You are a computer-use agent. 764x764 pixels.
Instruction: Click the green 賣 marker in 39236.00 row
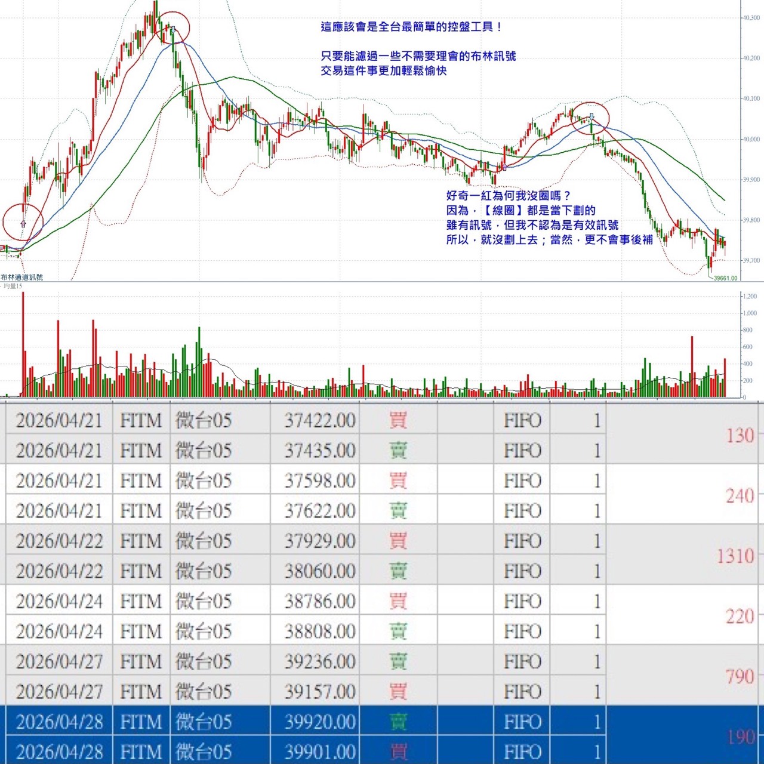click(398, 661)
